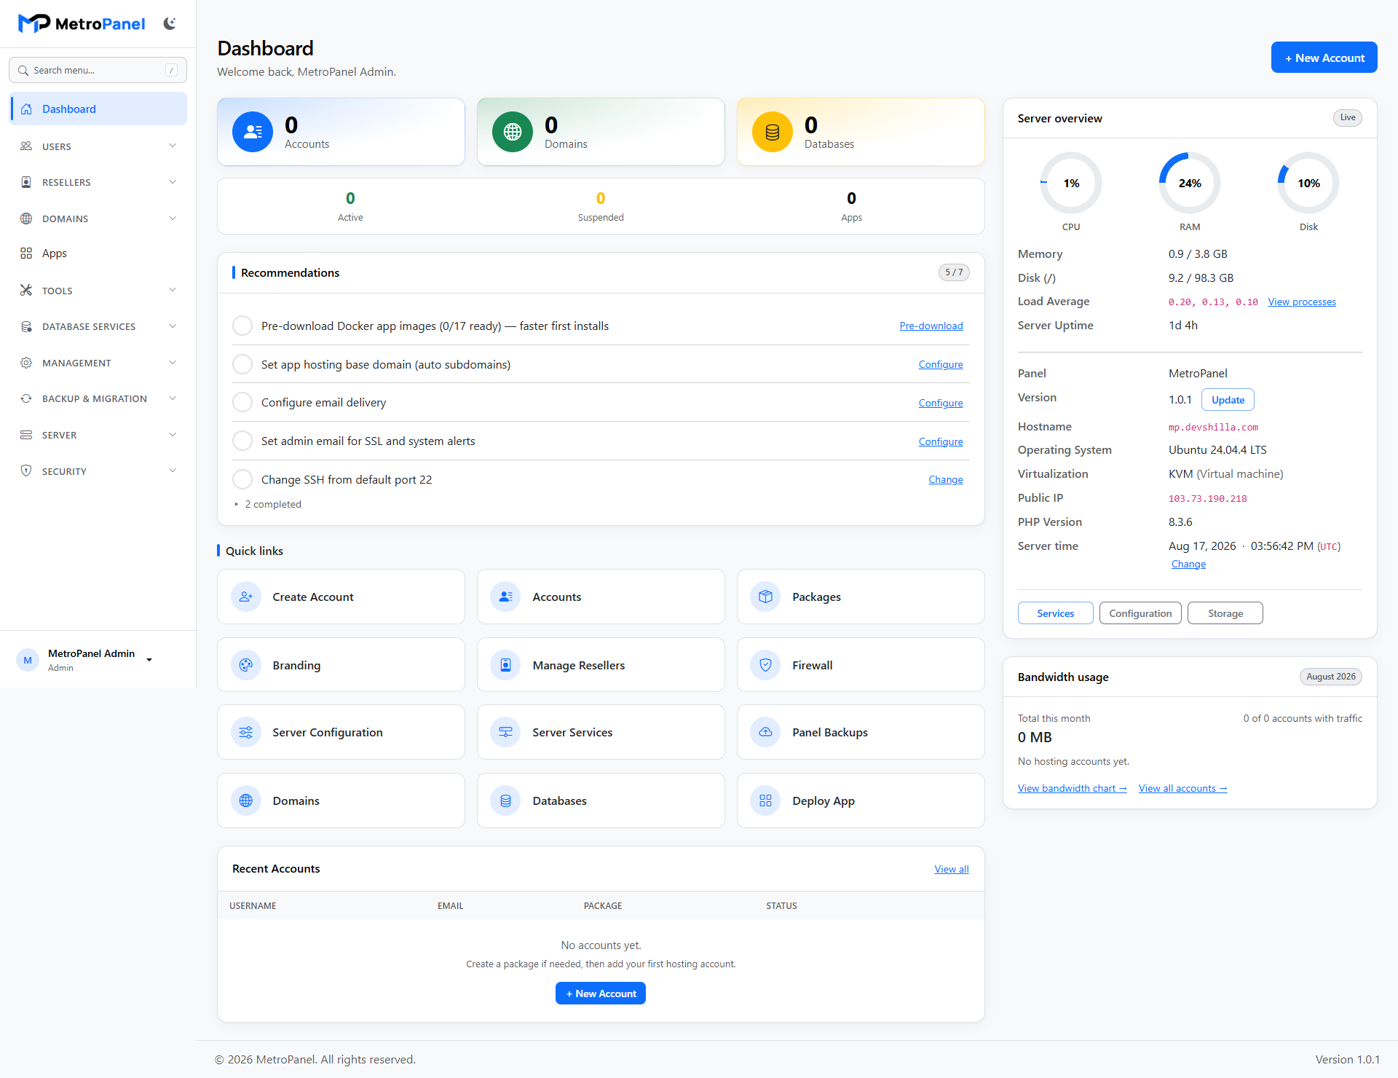
Task: Expand the Resellers menu chevron
Action: click(x=173, y=182)
